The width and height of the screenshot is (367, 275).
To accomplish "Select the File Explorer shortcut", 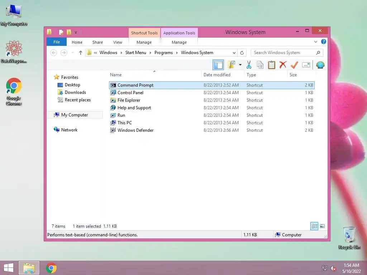I will tap(211, 100).
